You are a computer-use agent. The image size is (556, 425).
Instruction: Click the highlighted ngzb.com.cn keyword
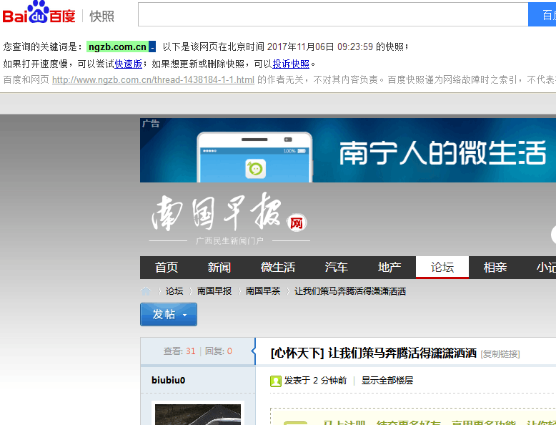click(x=117, y=47)
